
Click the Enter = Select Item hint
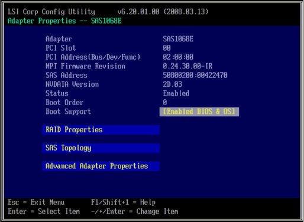(44, 211)
